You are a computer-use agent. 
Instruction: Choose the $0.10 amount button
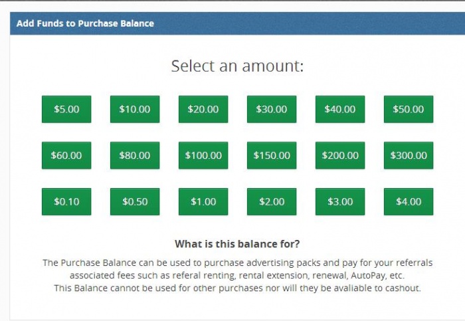[x=66, y=202]
